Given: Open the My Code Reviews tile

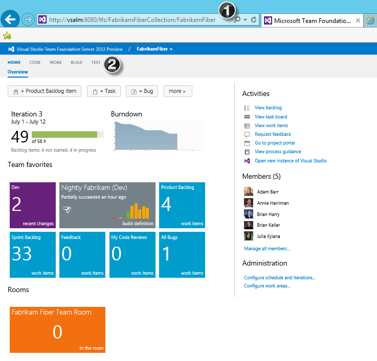Looking at the screenshot, I should pos(132,255).
